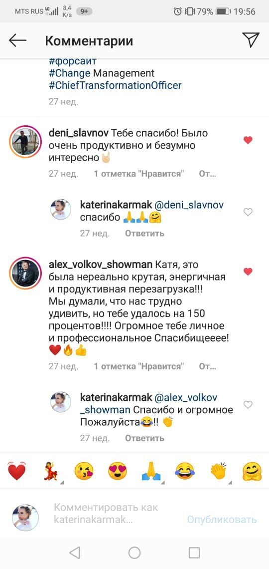Like katerinakarmak's reply to deni_slavnov

248,212
